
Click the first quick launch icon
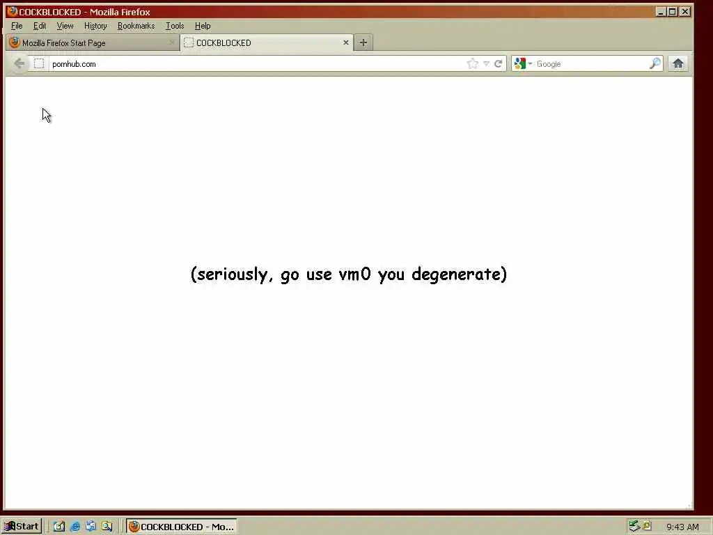point(59,527)
